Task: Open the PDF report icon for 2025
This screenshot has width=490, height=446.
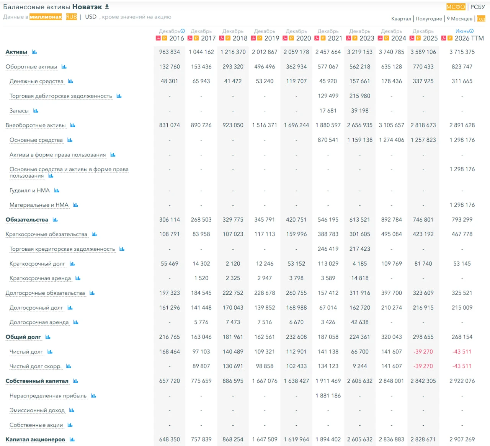Action: [x=412, y=38]
